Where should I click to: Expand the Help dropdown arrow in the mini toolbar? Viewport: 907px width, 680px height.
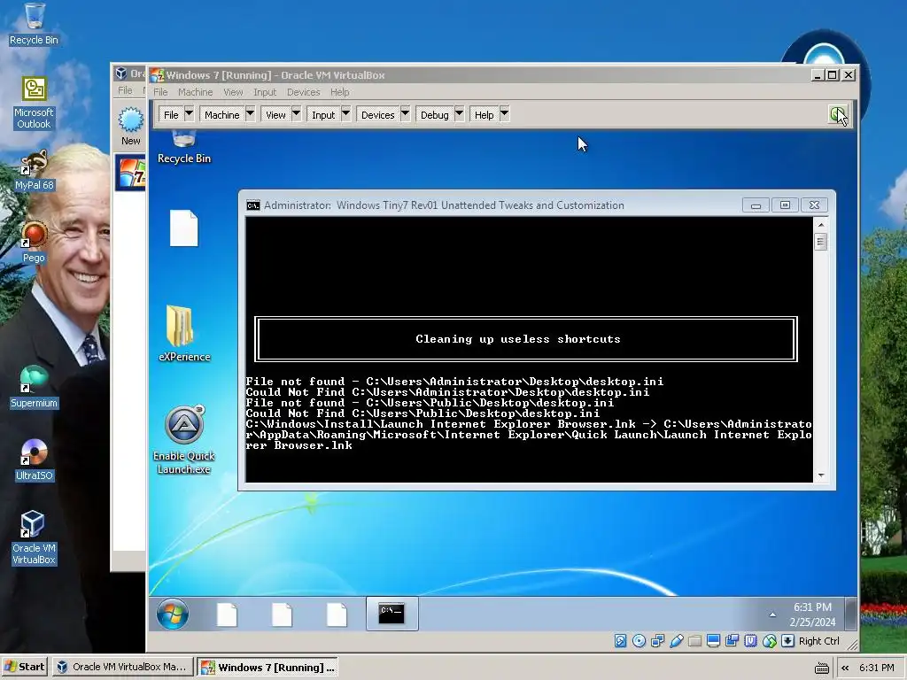(x=504, y=114)
